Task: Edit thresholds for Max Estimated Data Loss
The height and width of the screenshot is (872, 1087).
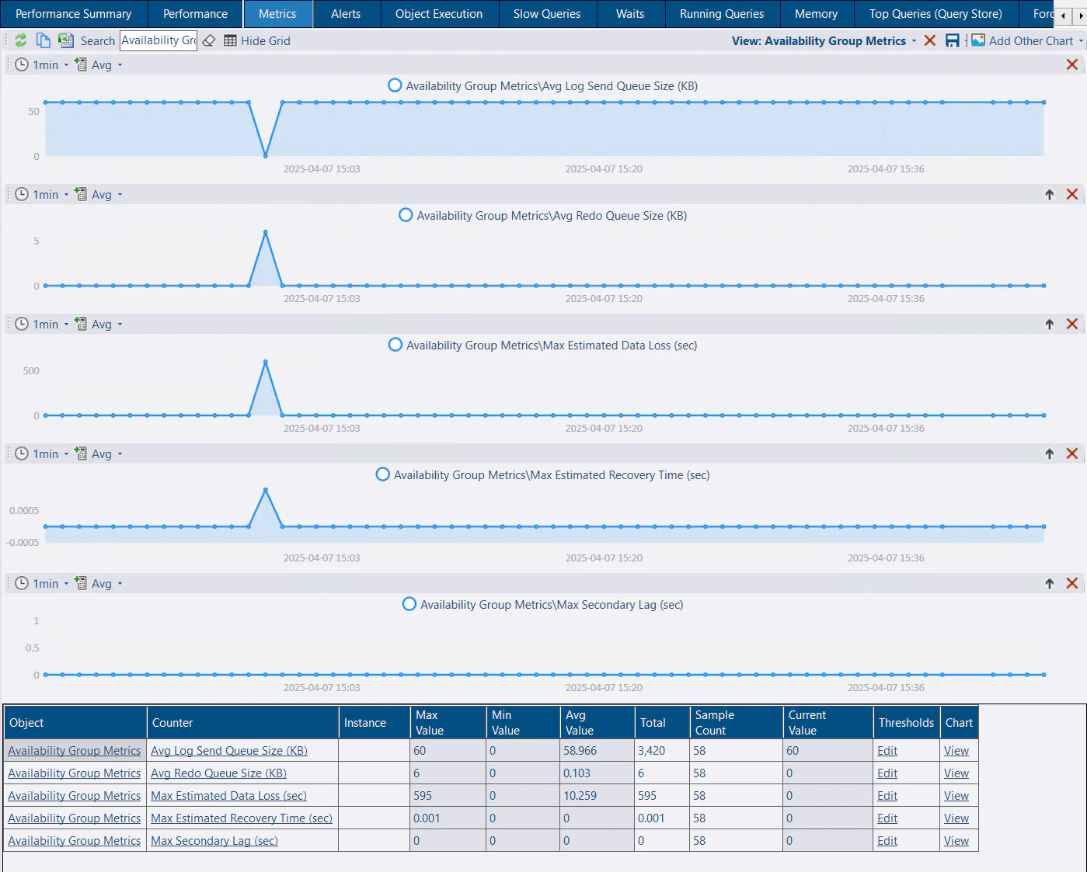Action: 887,795
